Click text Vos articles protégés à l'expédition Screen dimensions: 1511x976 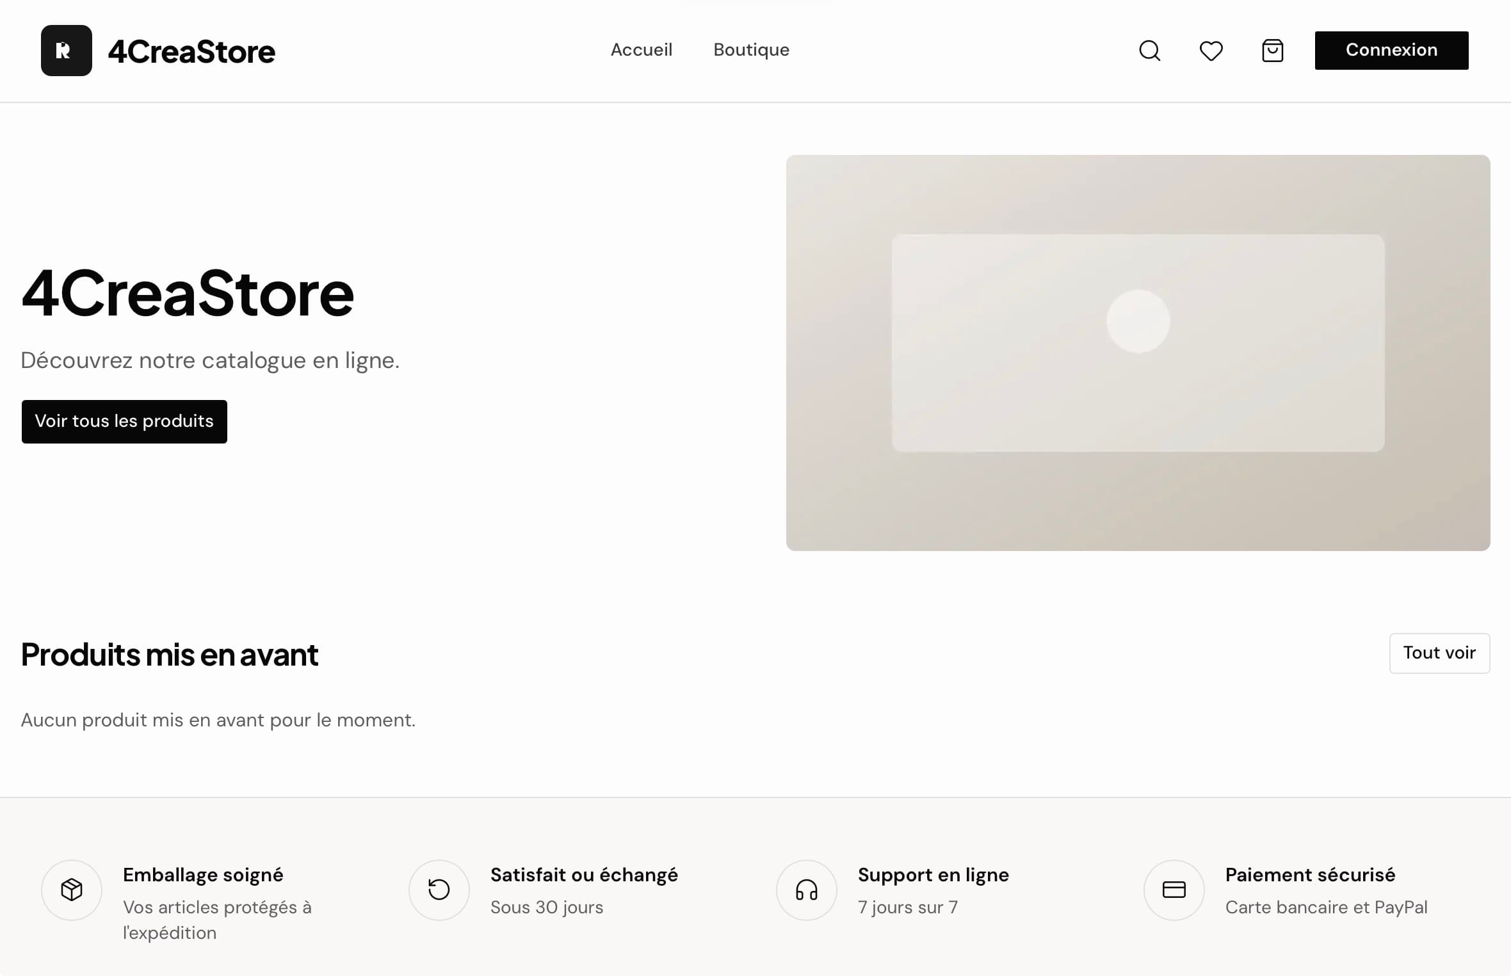tap(217, 920)
